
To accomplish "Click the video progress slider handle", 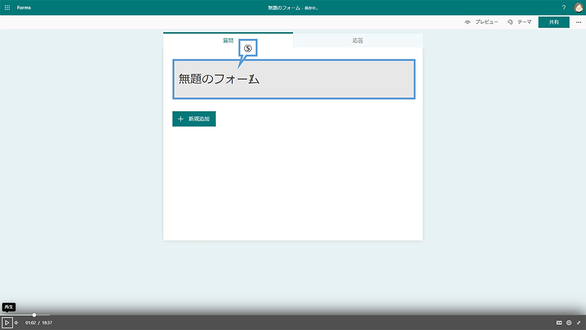I will [x=35, y=315].
